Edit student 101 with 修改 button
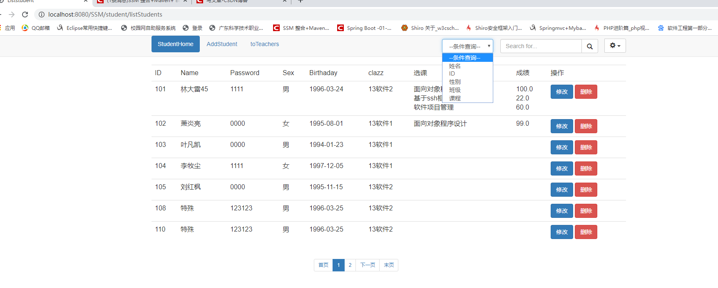 point(561,92)
